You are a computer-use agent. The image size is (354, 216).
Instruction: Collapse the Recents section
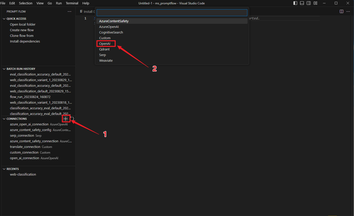pos(4,169)
